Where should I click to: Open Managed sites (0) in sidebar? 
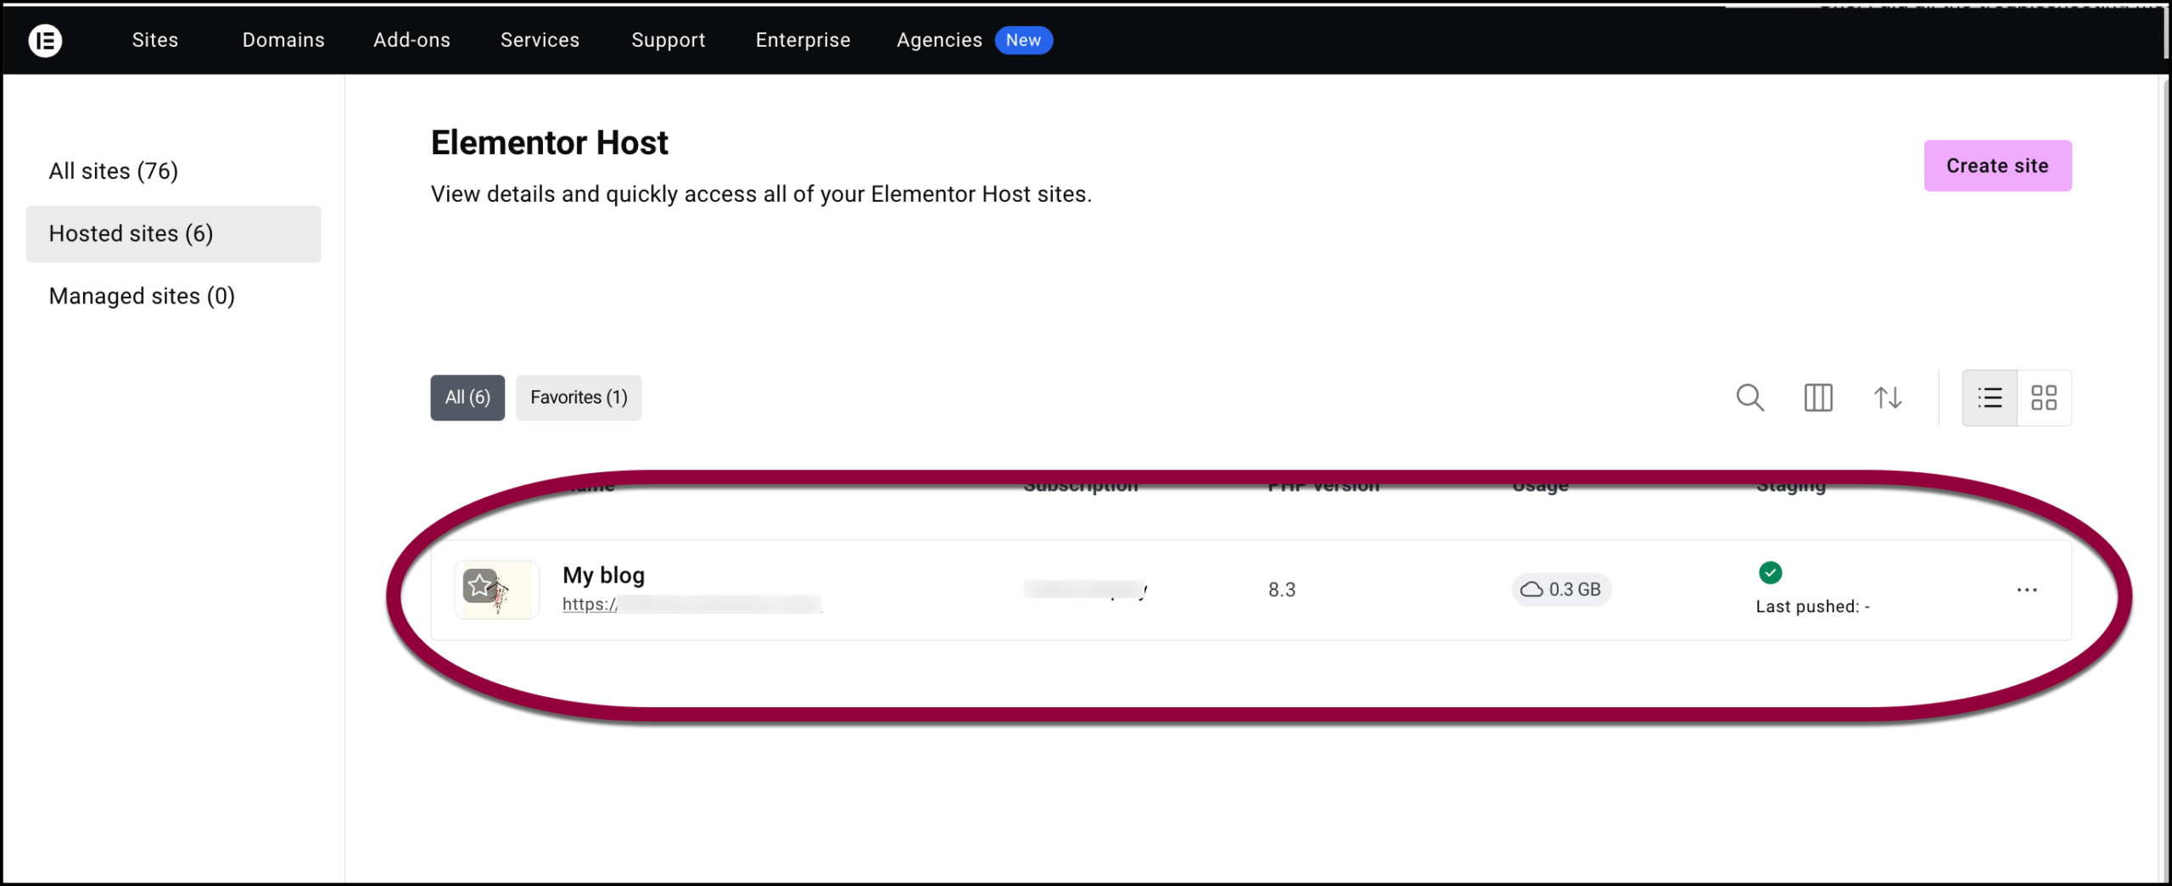142,296
